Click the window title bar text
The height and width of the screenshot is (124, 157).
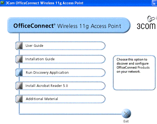pos(44,3)
